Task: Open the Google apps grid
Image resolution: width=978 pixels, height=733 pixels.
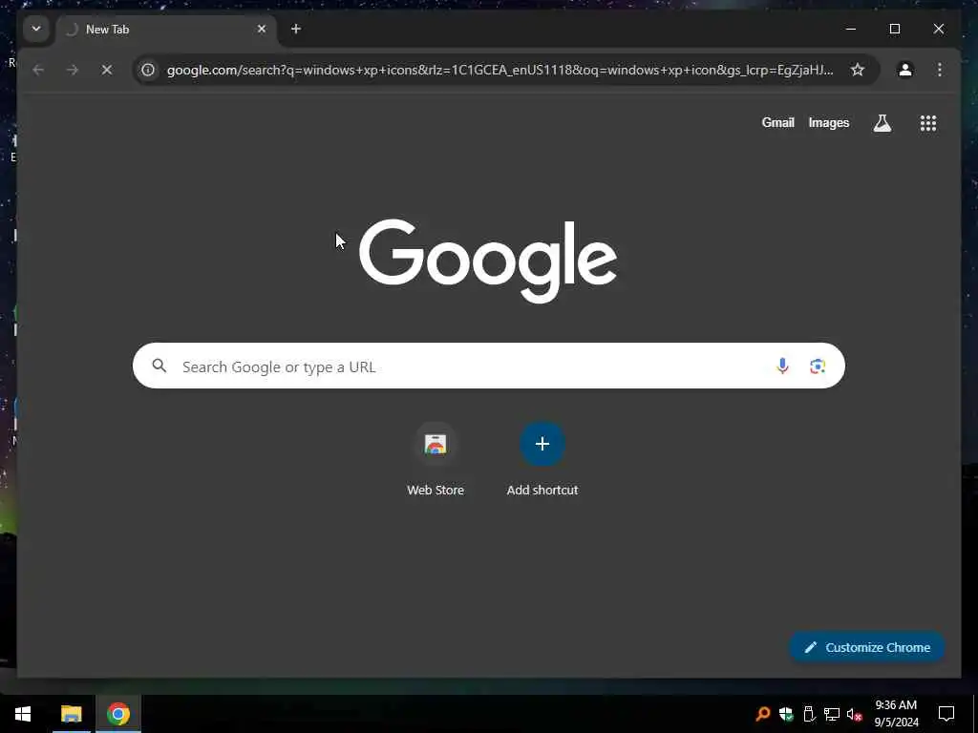Action: 928,123
